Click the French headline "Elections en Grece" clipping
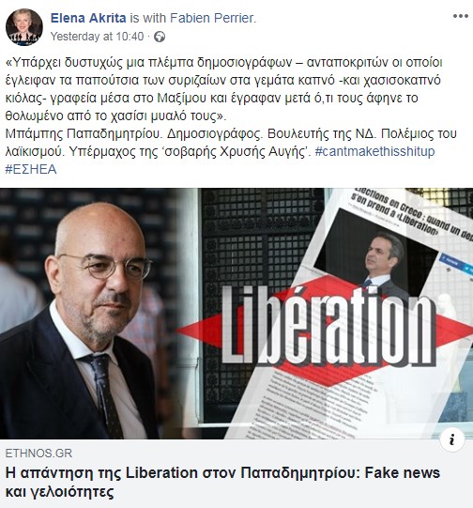 tap(411, 212)
